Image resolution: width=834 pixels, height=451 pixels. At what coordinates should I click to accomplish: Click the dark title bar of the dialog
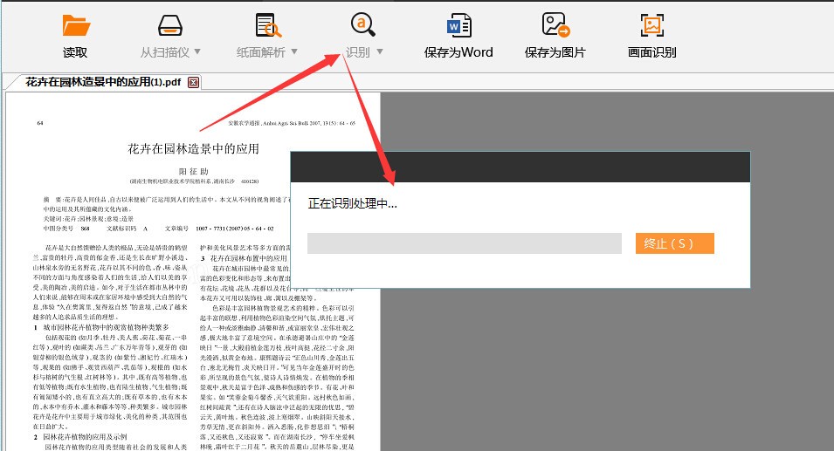[x=520, y=167]
